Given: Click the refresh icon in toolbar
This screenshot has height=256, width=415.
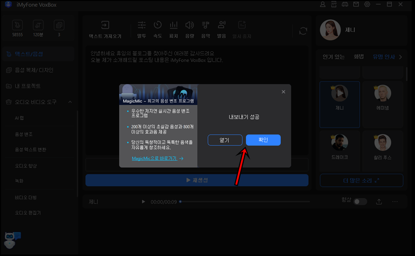Looking at the screenshot, I should [303, 31].
